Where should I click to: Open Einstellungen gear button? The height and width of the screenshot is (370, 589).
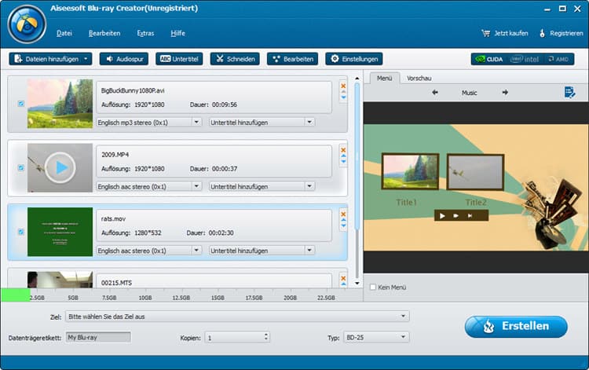tap(354, 59)
